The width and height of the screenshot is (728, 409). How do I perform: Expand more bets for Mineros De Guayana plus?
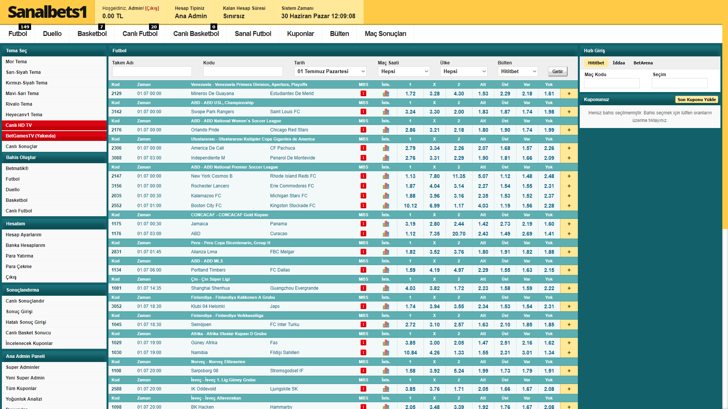pyautogui.click(x=569, y=94)
